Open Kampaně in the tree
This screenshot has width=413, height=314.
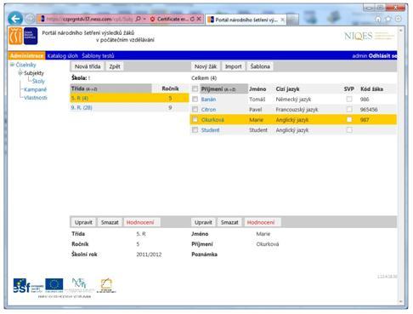tap(35, 89)
